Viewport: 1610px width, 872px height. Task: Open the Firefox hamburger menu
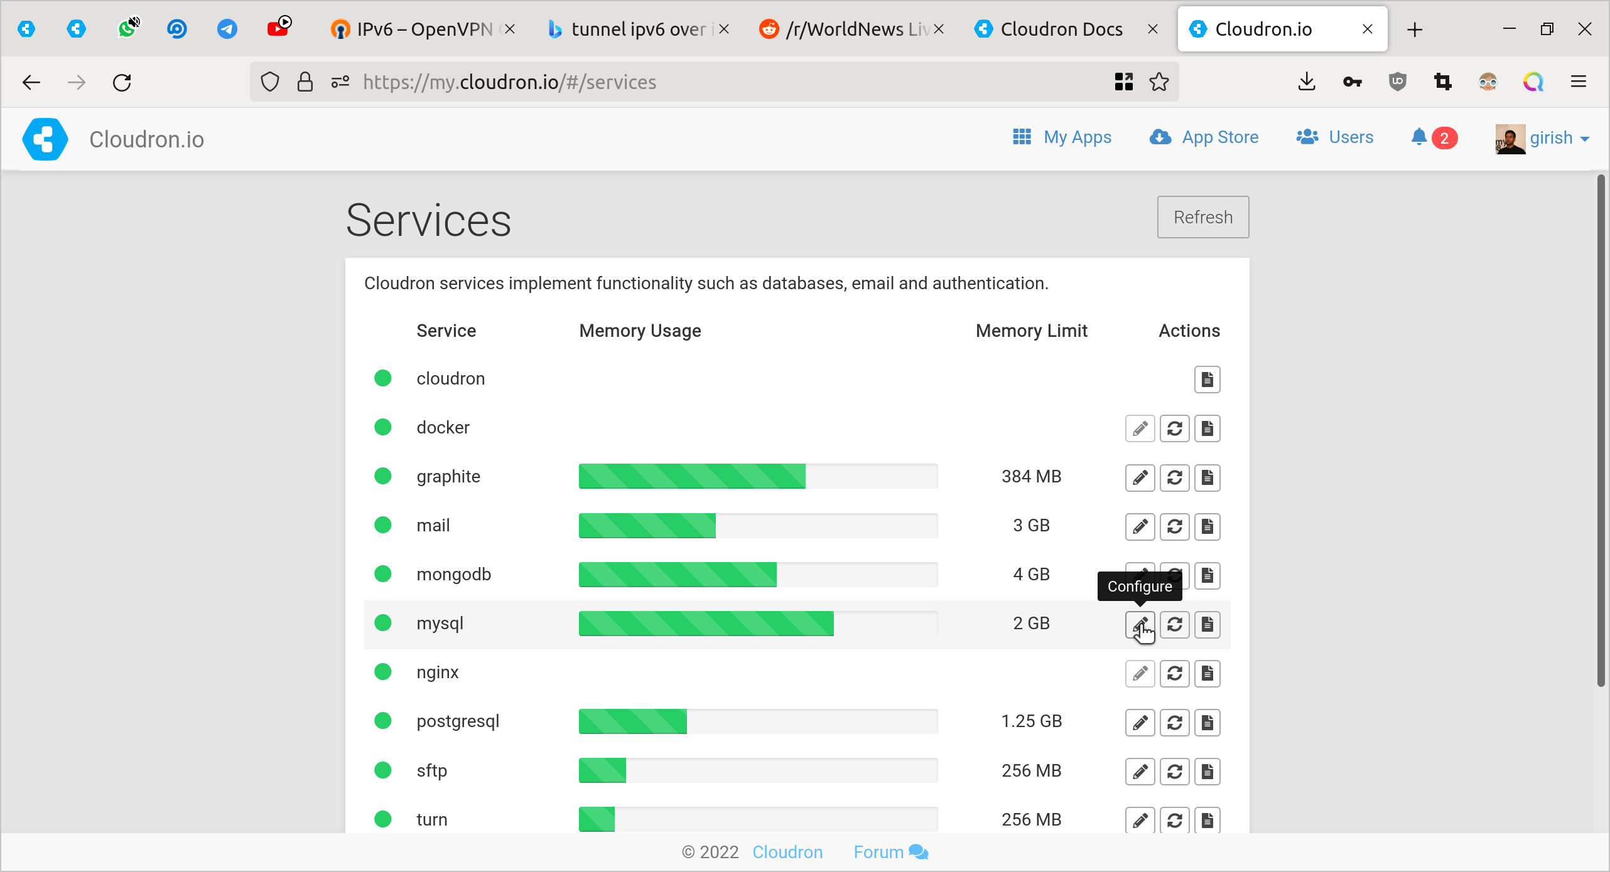tap(1578, 82)
